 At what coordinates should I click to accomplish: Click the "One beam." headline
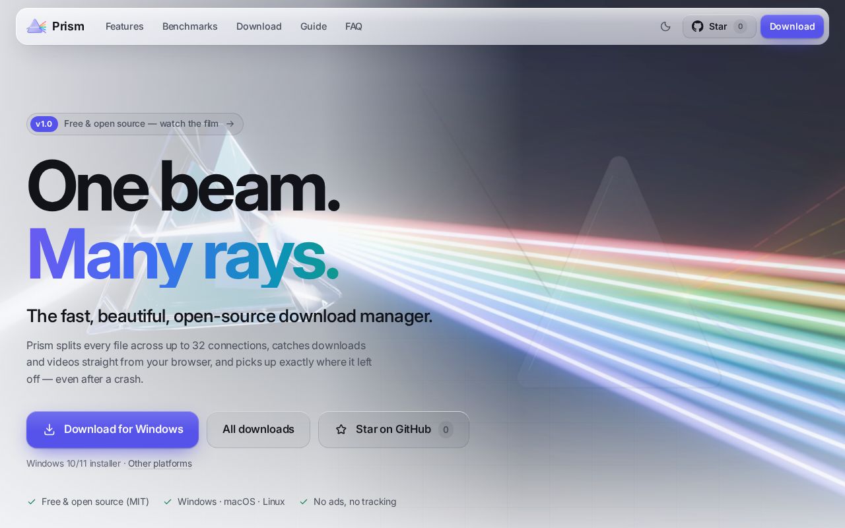pos(183,187)
